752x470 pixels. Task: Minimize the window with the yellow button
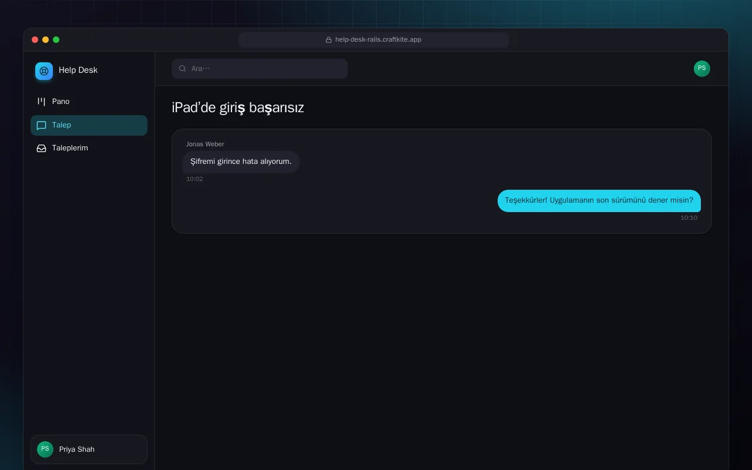46,40
